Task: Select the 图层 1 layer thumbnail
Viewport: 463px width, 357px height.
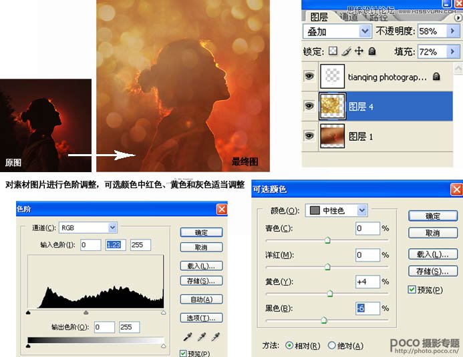Action: point(332,135)
